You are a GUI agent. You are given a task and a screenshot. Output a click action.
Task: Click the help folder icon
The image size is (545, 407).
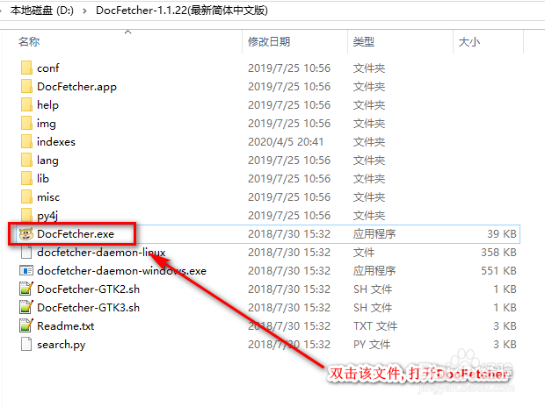(x=26, y=104)
